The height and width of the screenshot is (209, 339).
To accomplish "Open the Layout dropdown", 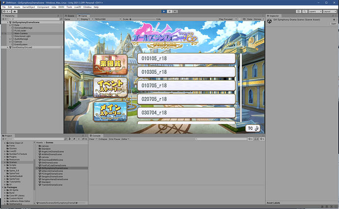I will pos(330,11).
